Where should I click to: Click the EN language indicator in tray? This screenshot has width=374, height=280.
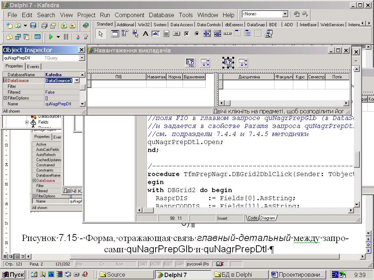[335, 275]
